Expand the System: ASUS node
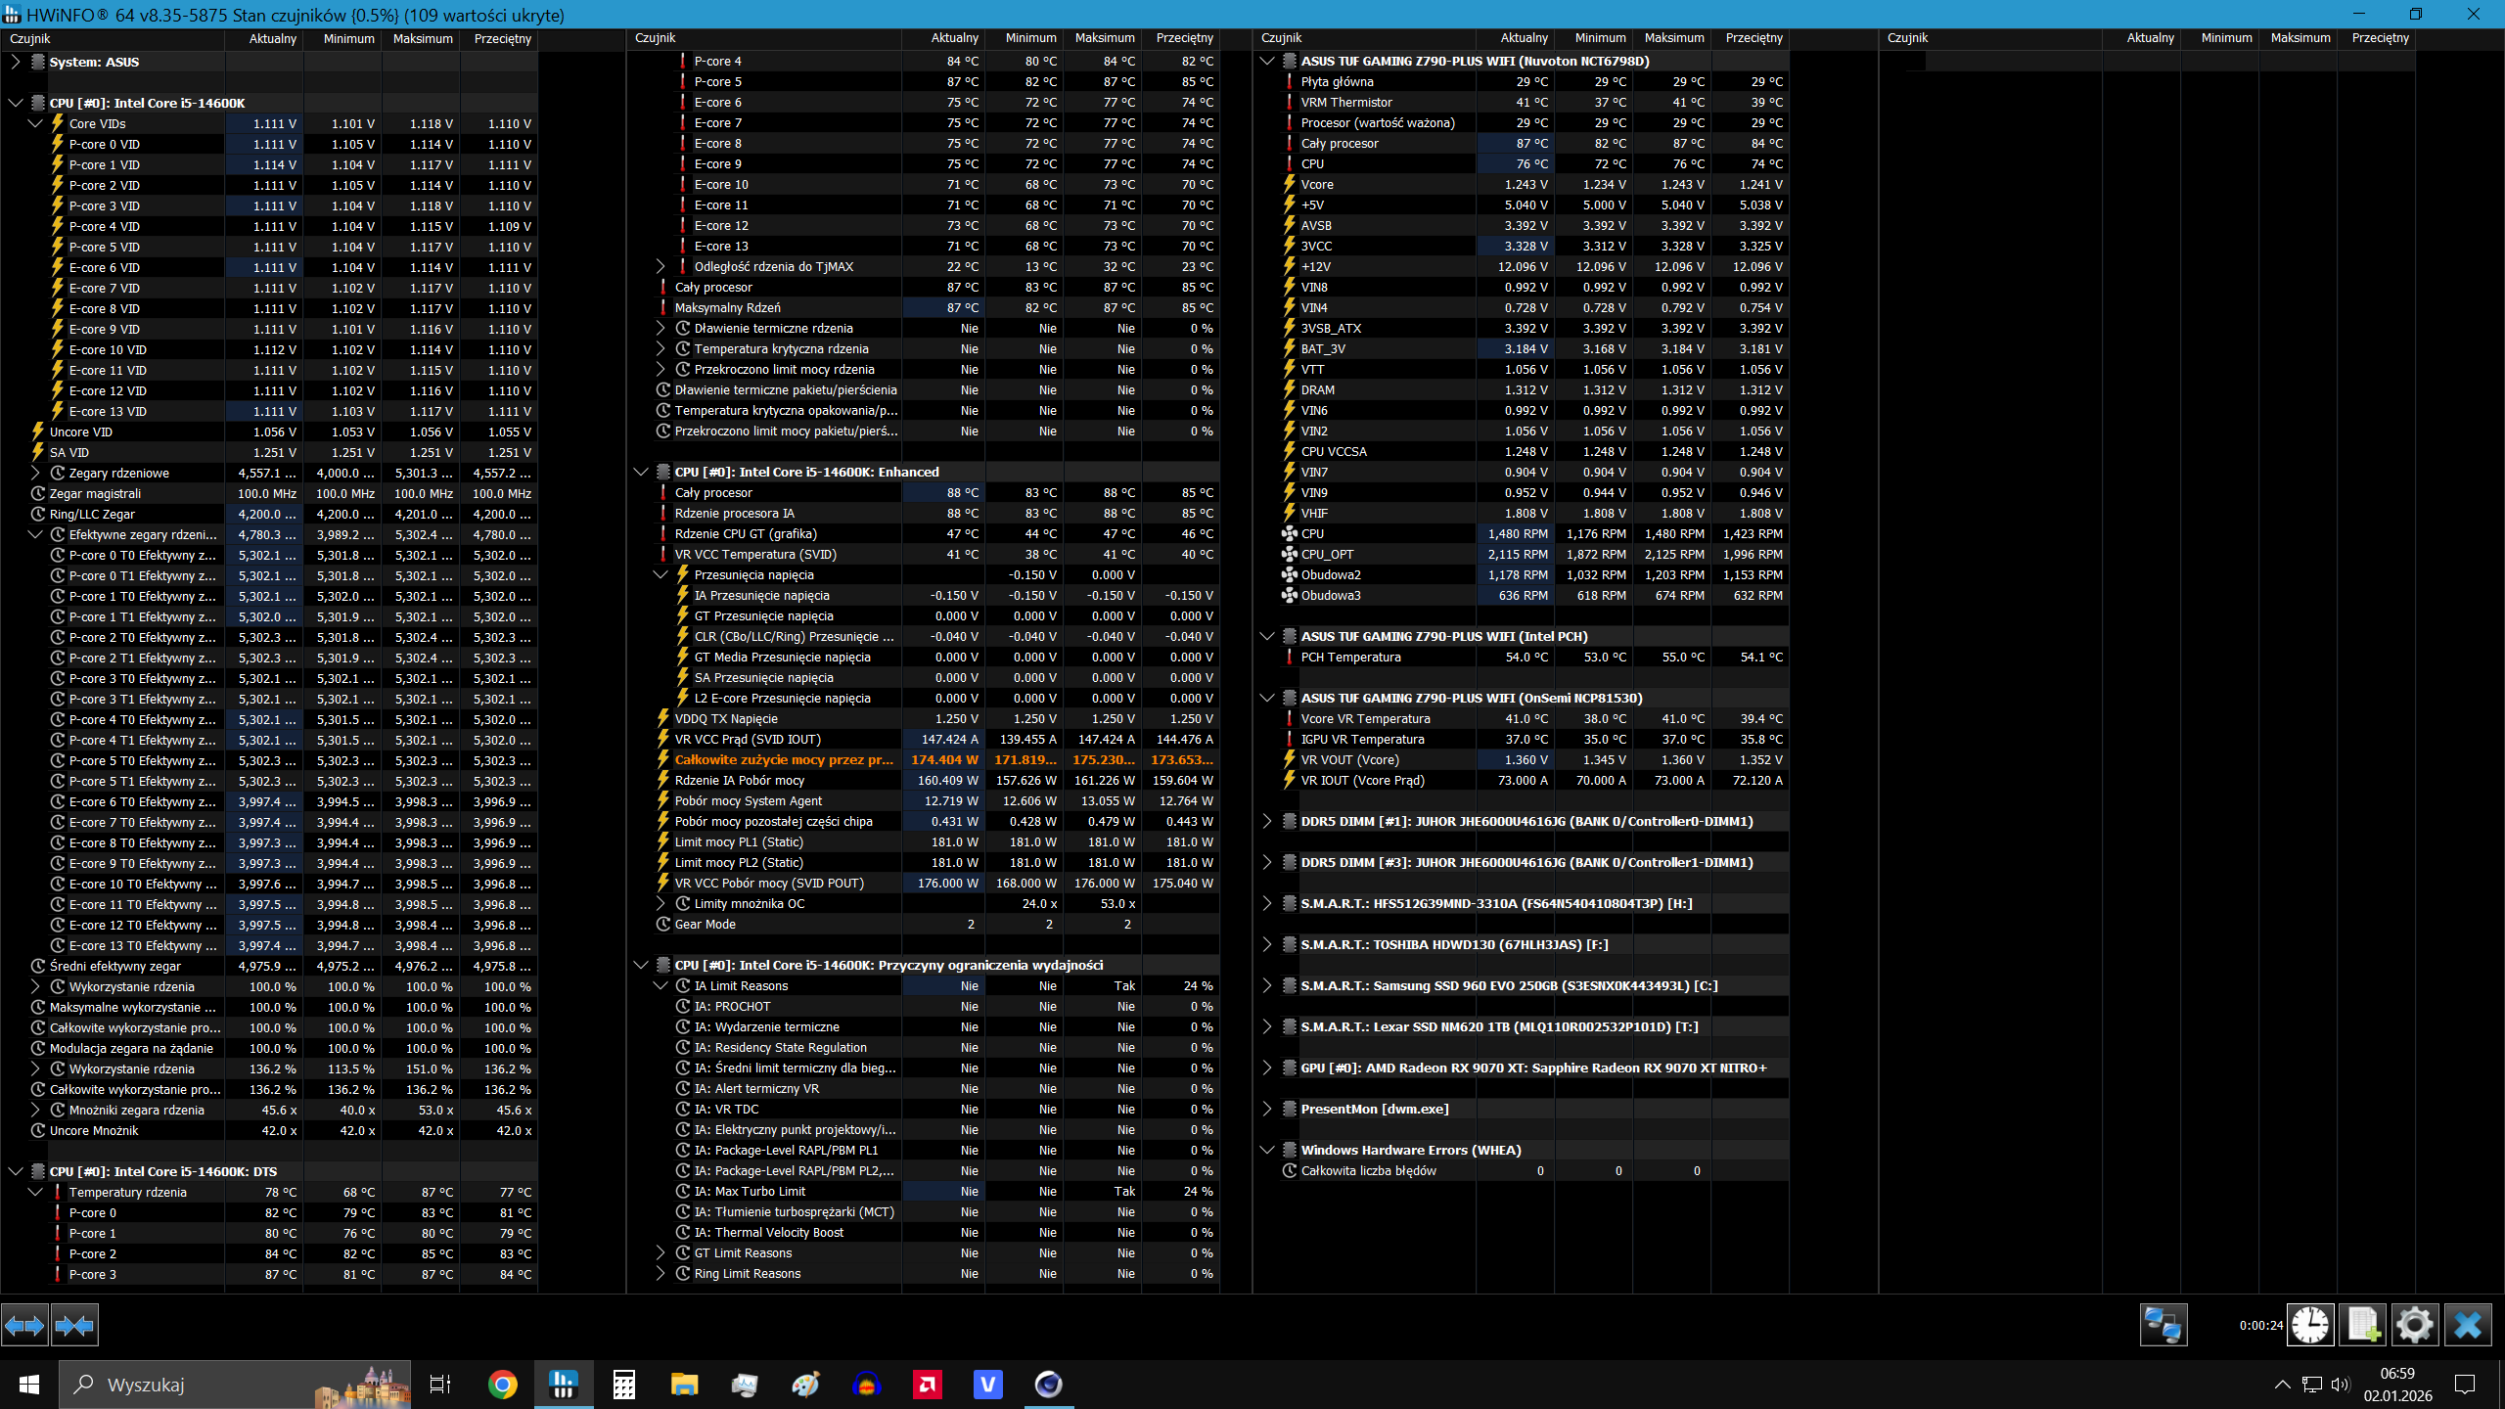2505x1409 pixels. click(16, 62)
